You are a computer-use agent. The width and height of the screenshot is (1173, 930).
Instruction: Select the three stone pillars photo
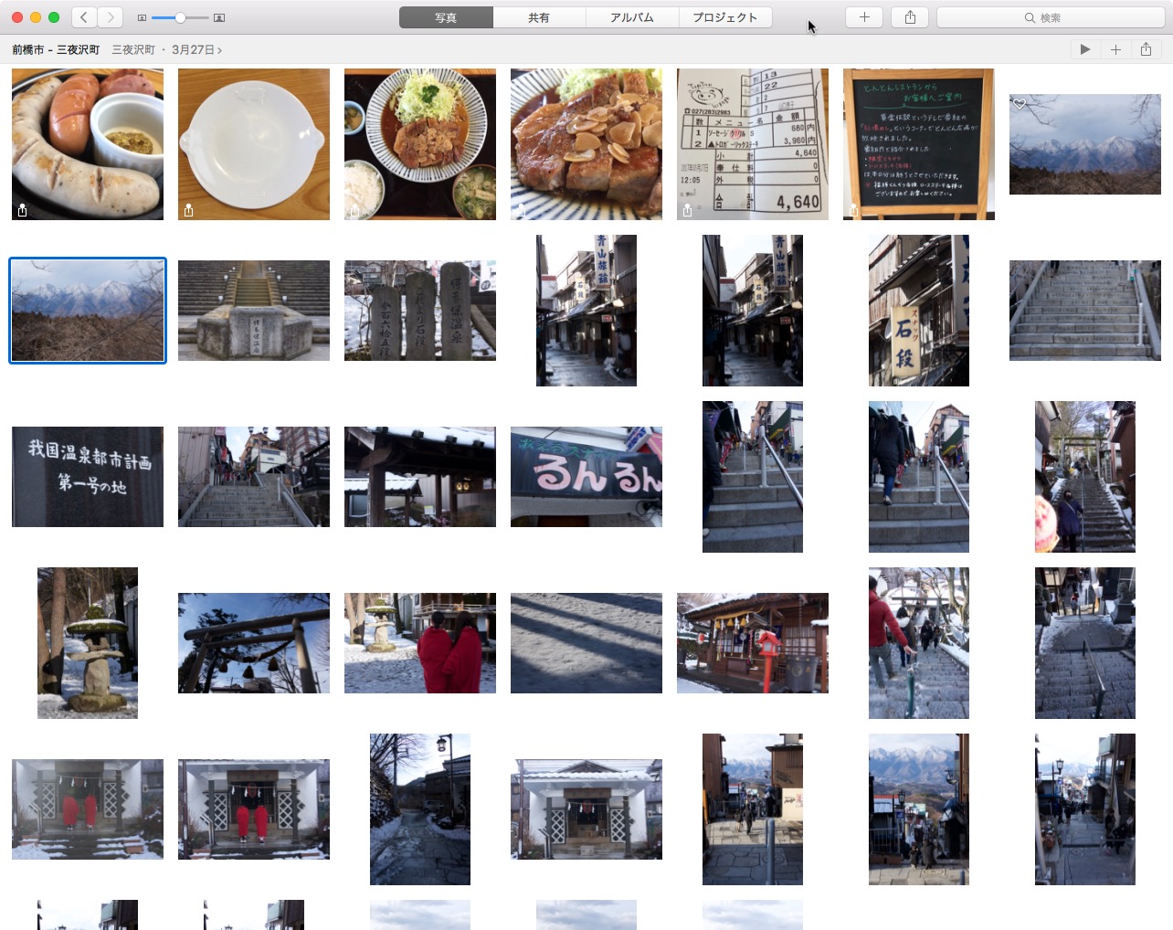click(420, 311)
